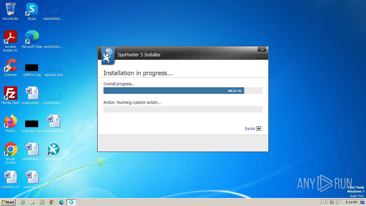
Task: Click the SpyHunter 5 Installer title bar text
Action: 139,55
